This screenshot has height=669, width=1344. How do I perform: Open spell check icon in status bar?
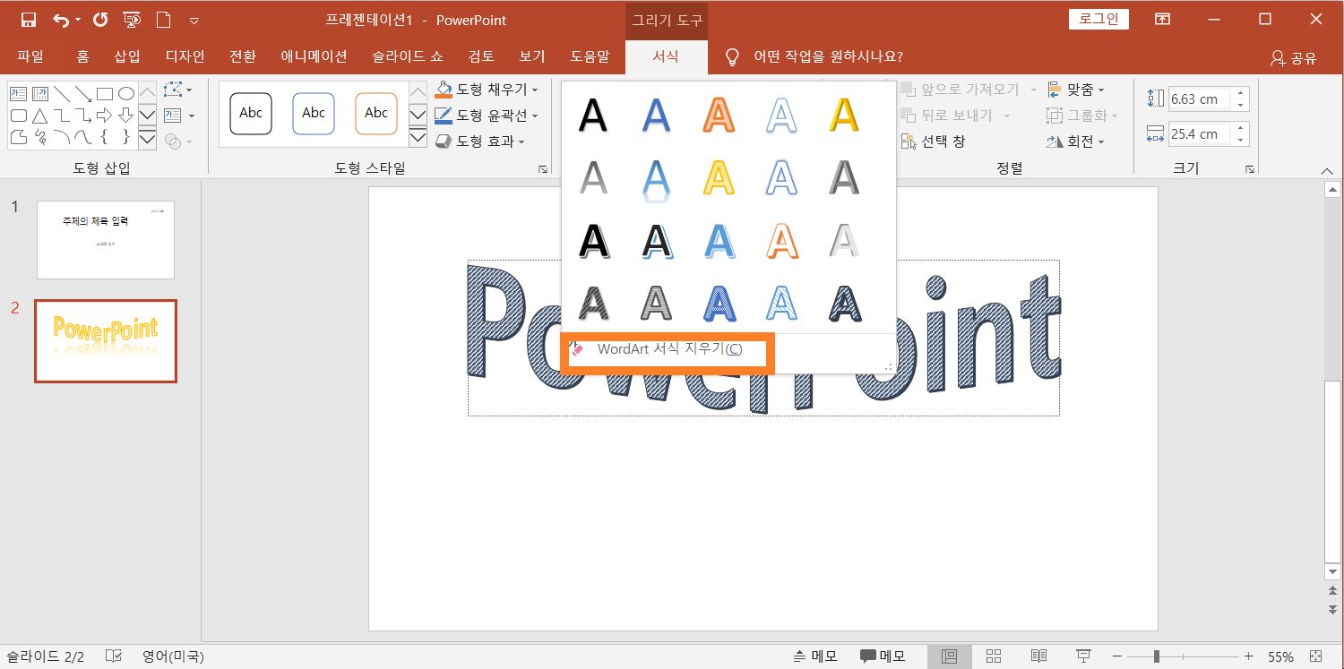(114, 656)
